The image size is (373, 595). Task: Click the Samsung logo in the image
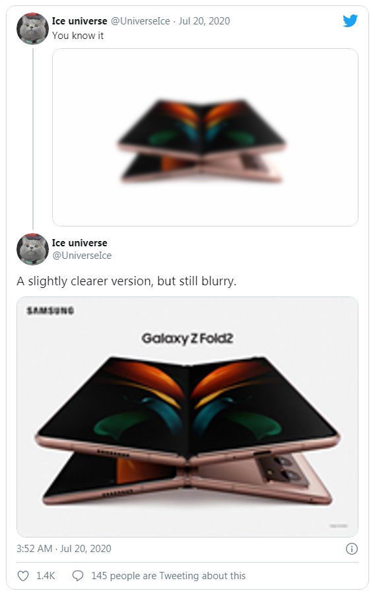[x=50, y=311]
